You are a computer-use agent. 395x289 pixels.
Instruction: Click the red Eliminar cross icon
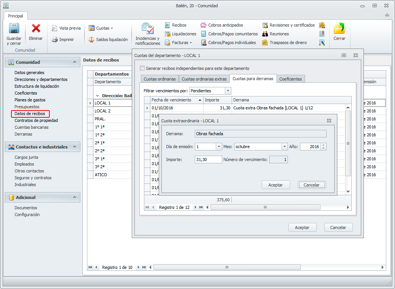pyautogui.click(x=36, y=29)
